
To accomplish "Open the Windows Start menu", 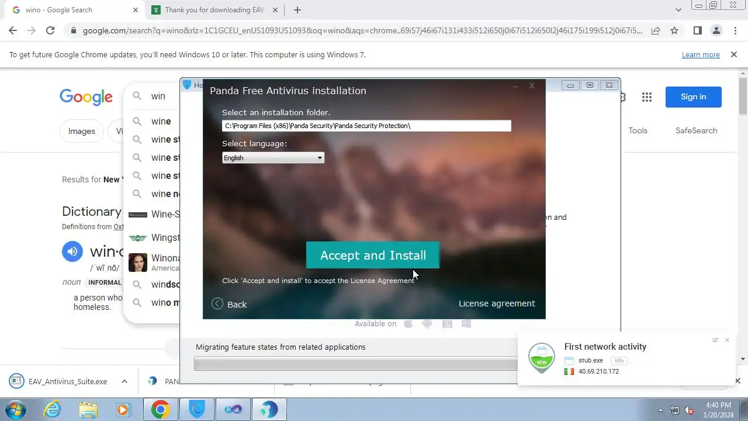I will click(16, 409).
